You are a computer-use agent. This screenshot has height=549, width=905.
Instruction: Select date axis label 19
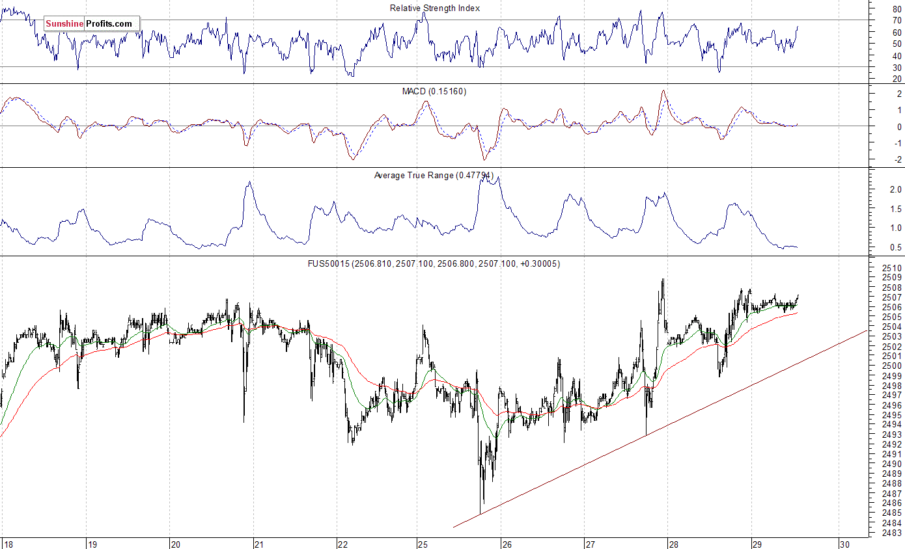92,543
